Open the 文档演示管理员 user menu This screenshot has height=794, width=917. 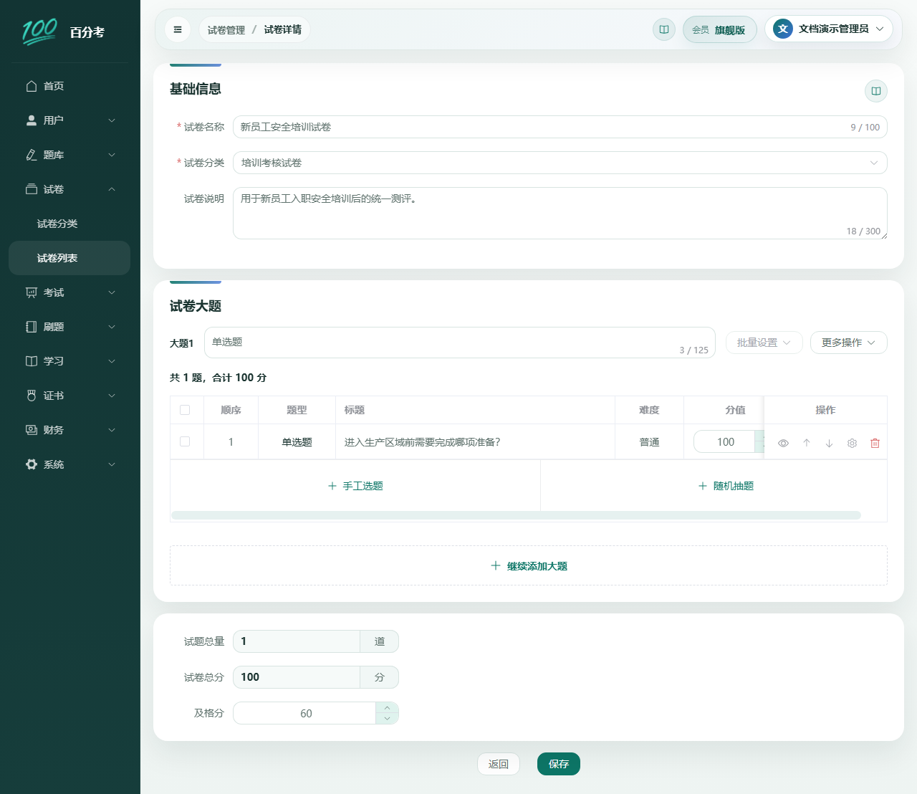pyautogui.click(x=829, y=29)
